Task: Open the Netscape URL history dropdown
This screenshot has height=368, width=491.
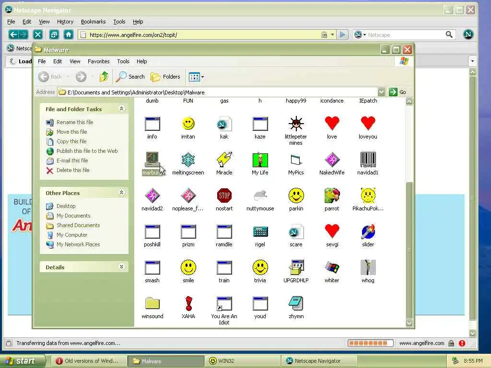Action: click(332, 34)
